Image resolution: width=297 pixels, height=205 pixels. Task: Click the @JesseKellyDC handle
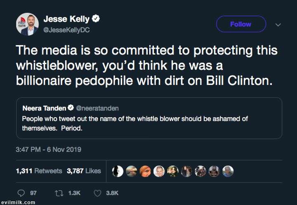point(66,30)
